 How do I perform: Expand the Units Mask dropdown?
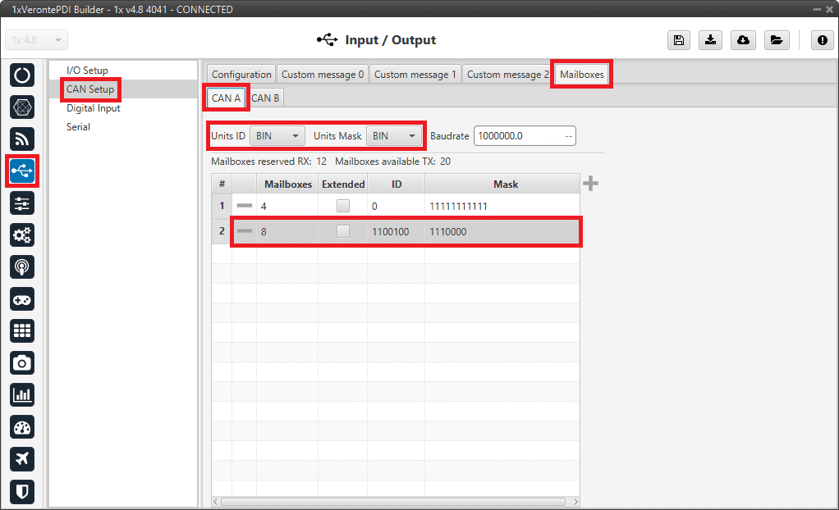point(394,136)
